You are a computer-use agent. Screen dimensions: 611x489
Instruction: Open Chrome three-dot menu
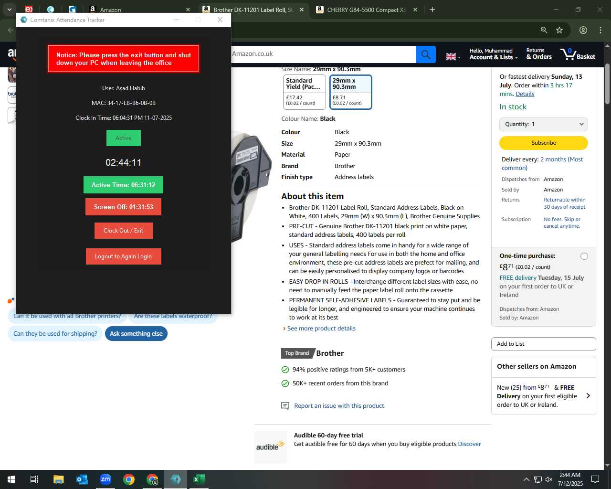(x=600, y=30)
